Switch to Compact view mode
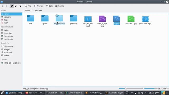The width and height of the screenshot is (169, 95). pos(16,6)
